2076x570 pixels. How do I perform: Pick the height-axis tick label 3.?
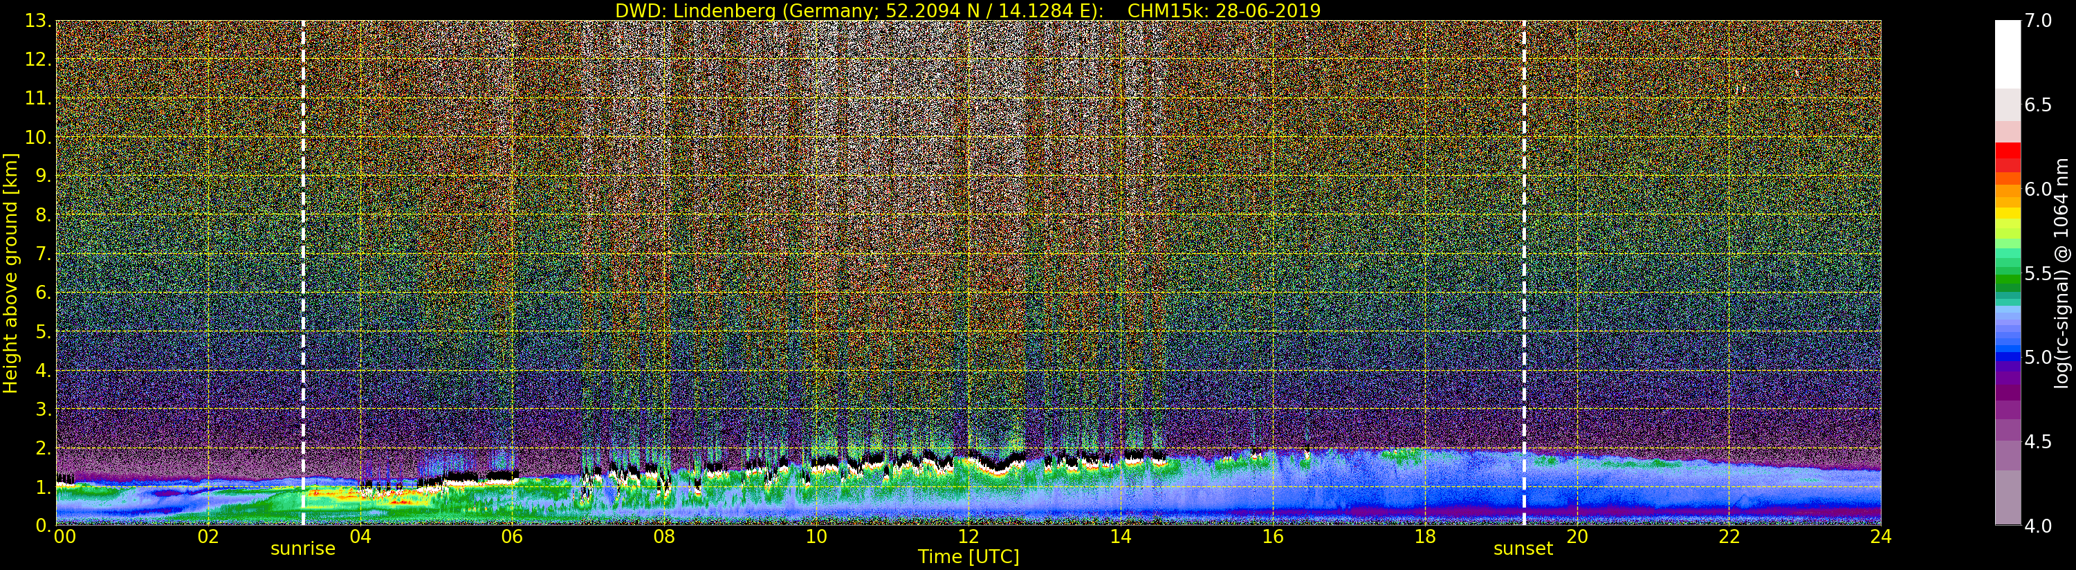click(x=42, y=409)
